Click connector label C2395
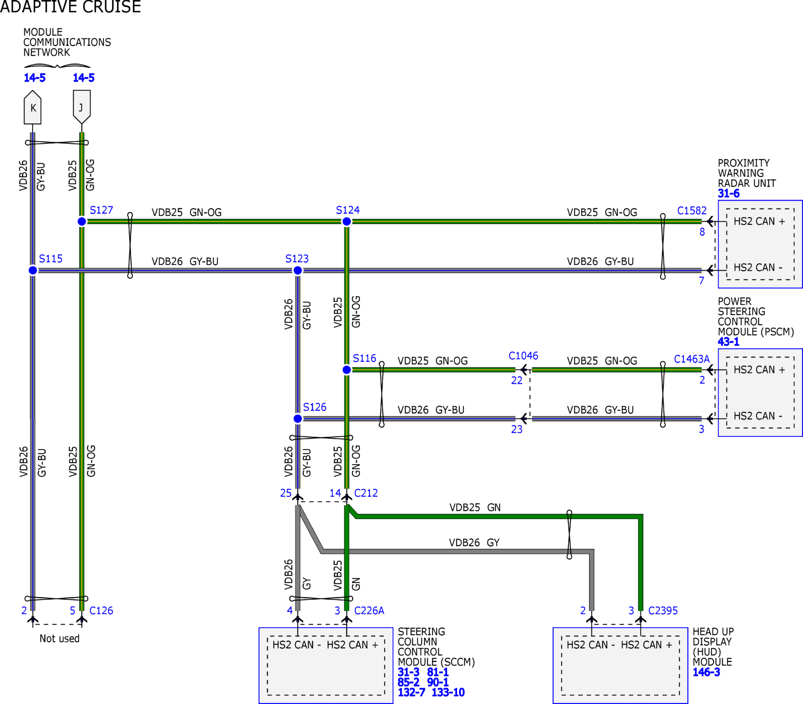Viewport: 803px width, 704px height. (x=663, y=610)
